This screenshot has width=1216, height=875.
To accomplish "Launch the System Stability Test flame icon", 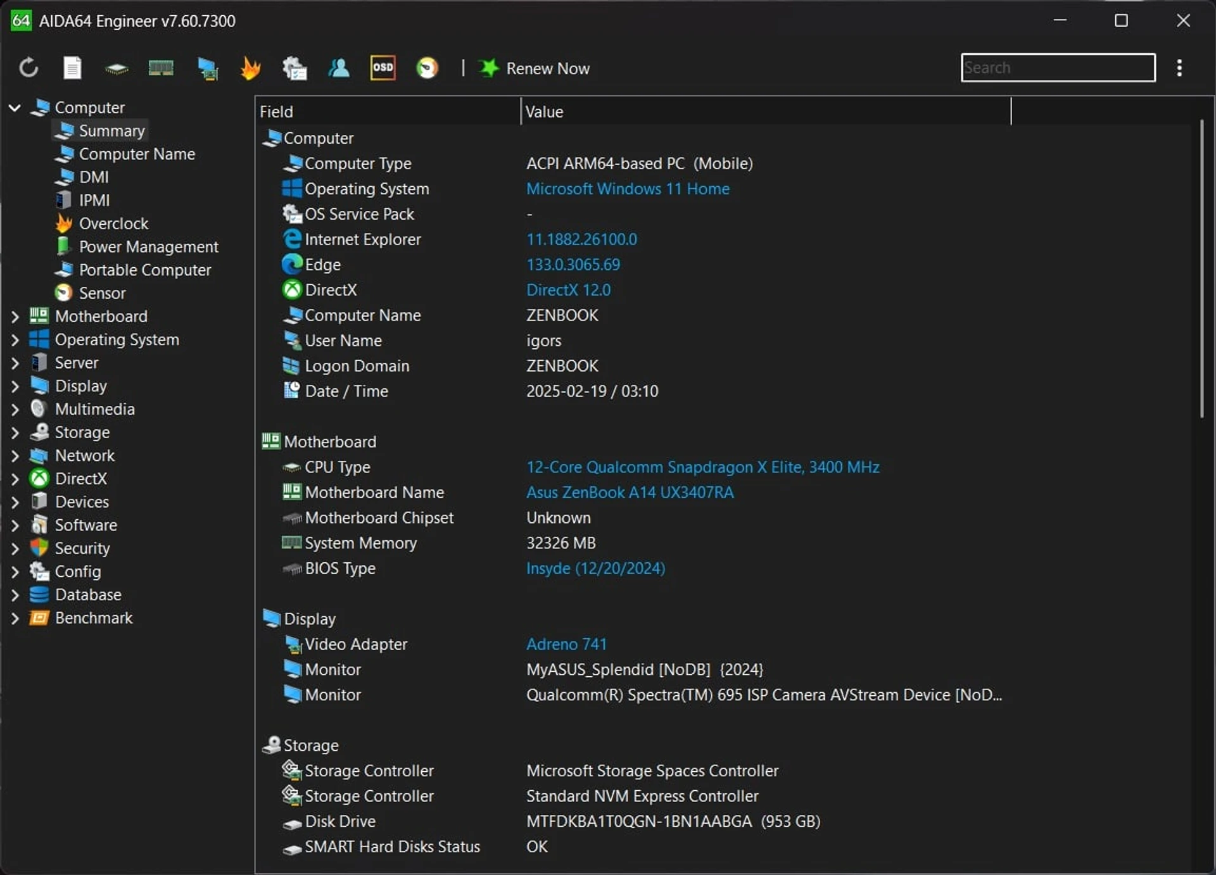I will point(251,68).
